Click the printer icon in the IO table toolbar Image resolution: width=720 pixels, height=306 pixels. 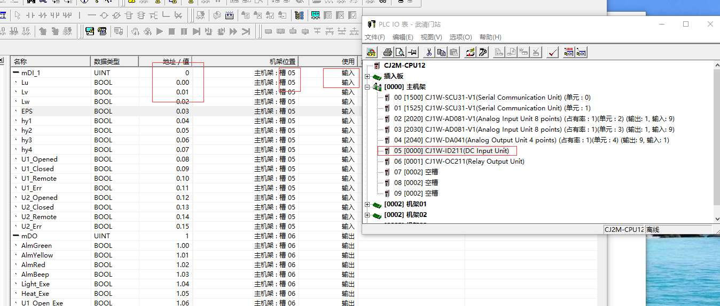(388, 52)
